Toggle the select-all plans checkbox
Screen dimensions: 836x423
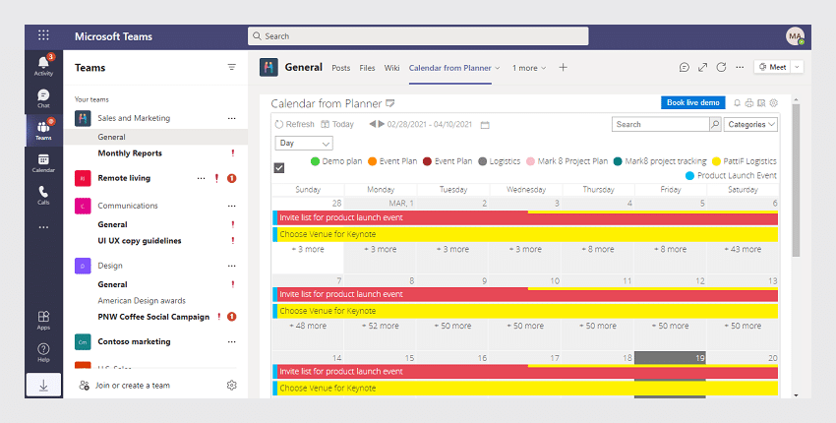(x=279, y=168)
